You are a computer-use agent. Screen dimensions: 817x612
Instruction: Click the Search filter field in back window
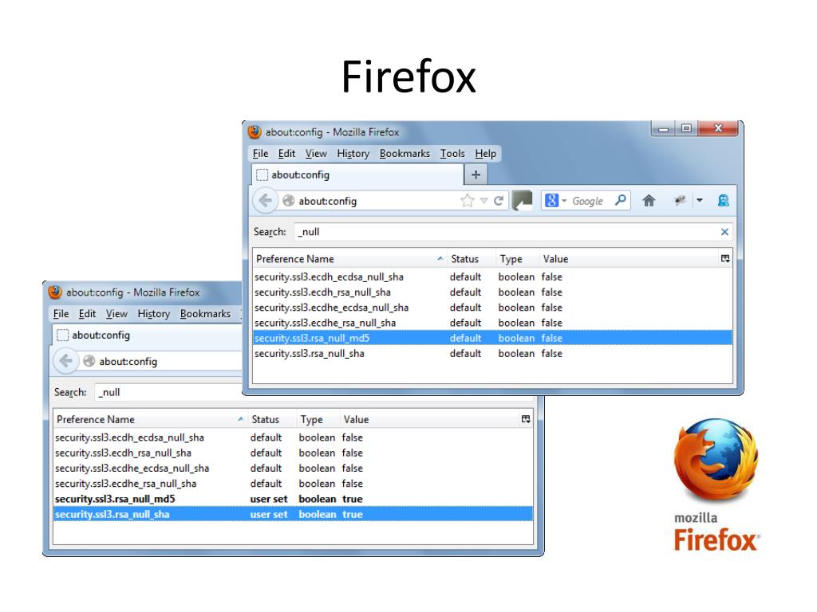(168, 392)
